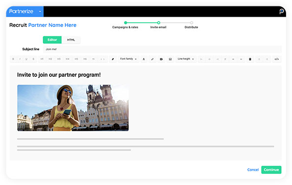
Task: Open the Font family dropdown
Action: coord(129,59)
